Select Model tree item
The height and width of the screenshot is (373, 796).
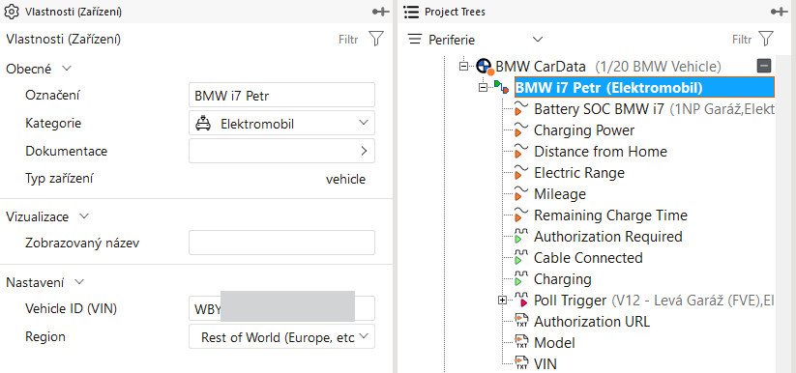pos(554,343)
